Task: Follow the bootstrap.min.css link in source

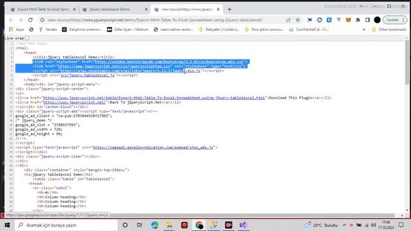Action: pos(169,62)
